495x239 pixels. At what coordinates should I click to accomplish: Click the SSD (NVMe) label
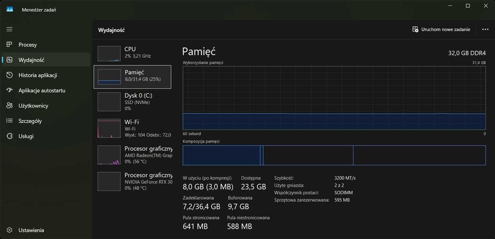coord(137,102)
